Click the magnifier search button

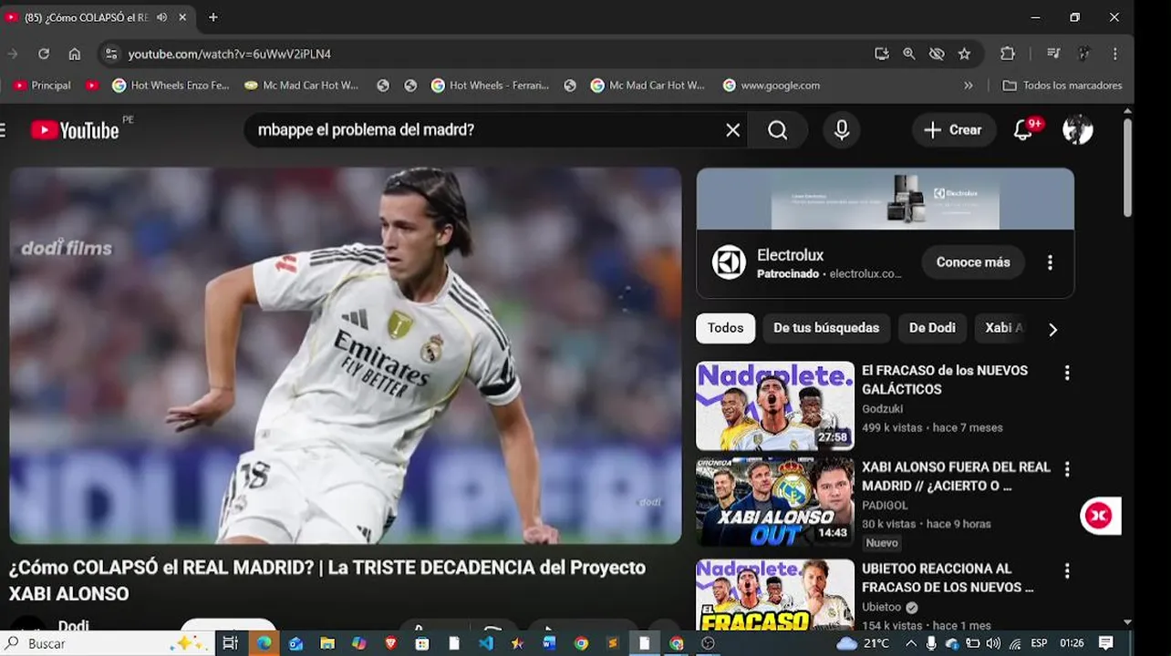click(777, 130)
